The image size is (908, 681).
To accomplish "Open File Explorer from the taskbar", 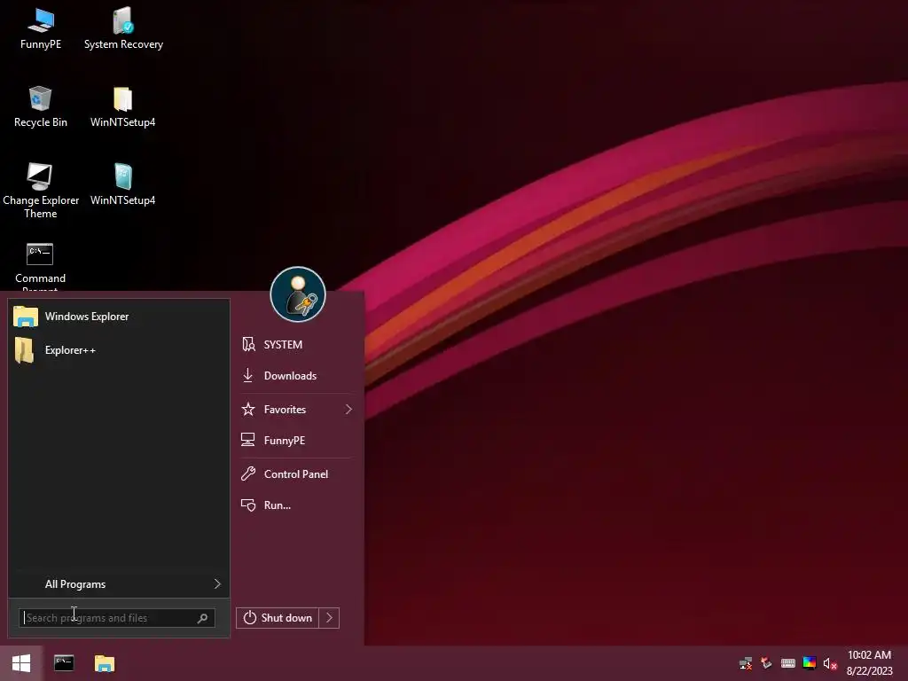I will pyautogui.click(x=105, y=663).
